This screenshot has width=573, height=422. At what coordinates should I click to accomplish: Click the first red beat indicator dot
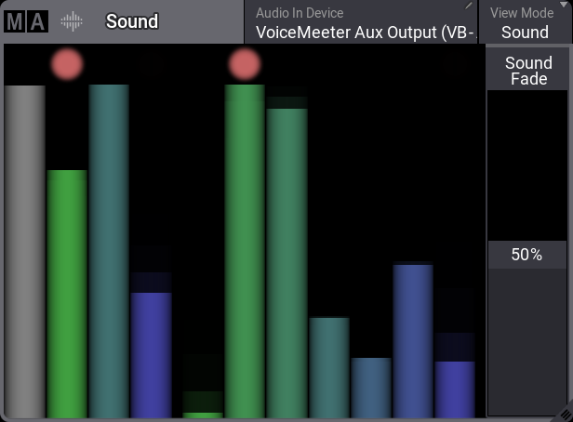67,64
